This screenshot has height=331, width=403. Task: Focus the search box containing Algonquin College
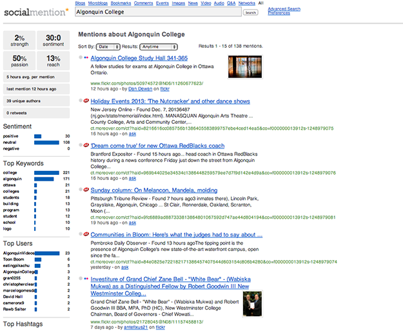[158, 12]
